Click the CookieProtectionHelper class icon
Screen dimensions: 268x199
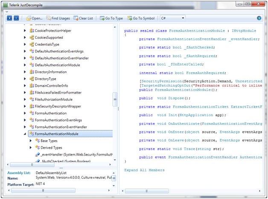click(x=32, y=31)
